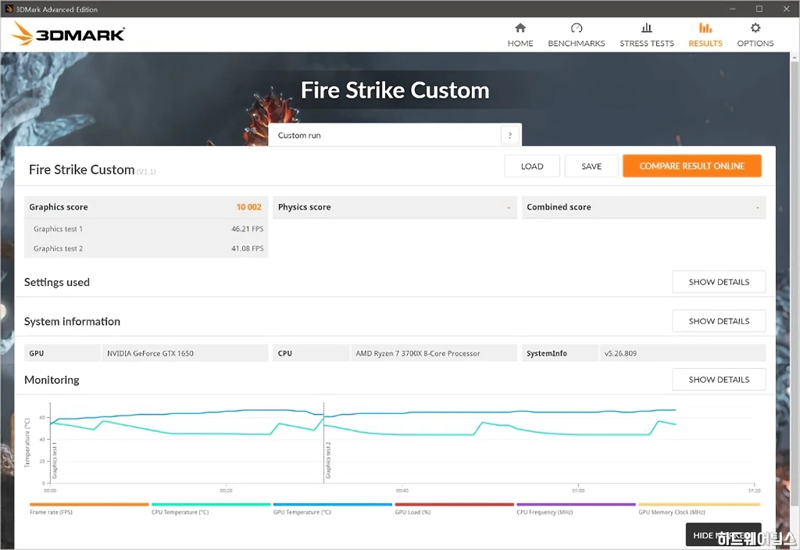Click the SAVE button
The image size is (800, 550).
tap(591, 166)
